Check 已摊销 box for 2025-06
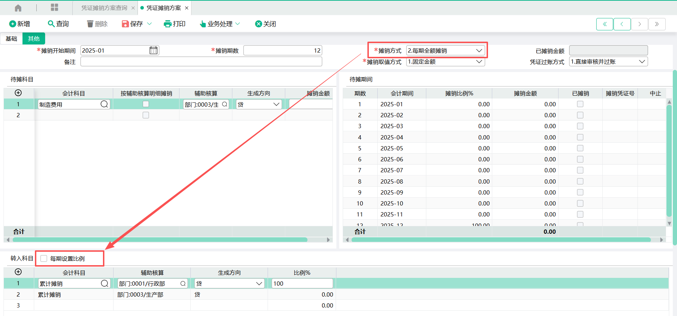Image resolution: width=677 pixels, height=316 pixels. pyautogui.click(x=580, y=159)
